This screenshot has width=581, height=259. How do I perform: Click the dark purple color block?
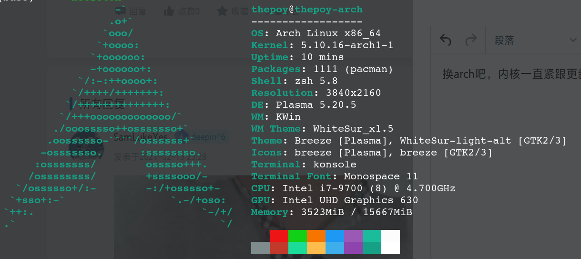(353, 248)
